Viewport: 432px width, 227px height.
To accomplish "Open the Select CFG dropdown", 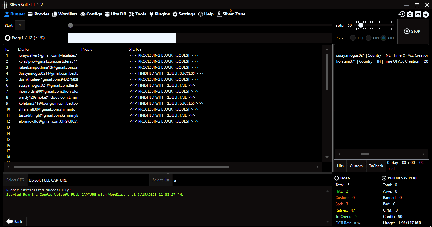I will tap(15, 180).
